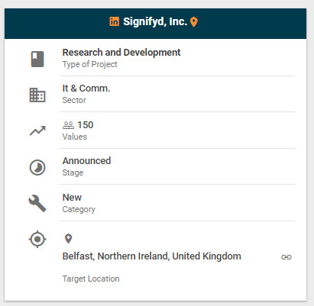Click the trending-up arrow icon
This screenshot has width=314, height=306.
pyautogui.click(x=37, y=130)
